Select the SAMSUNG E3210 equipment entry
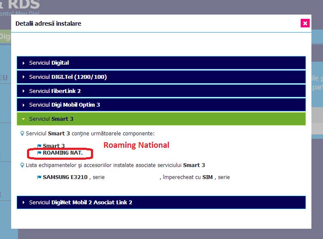The width and height of the screenshot is (323, 239). point(65,177)
